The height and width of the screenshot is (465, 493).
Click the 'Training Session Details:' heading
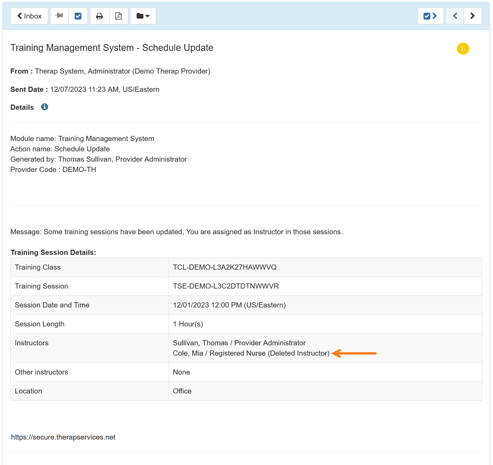point(53,252)
